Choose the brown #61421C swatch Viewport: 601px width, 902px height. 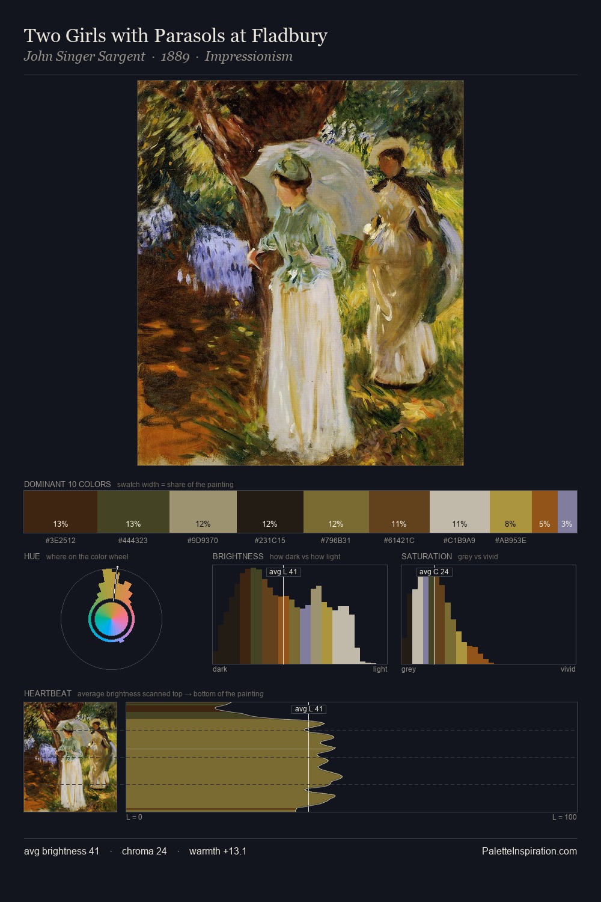click(399, 512)
